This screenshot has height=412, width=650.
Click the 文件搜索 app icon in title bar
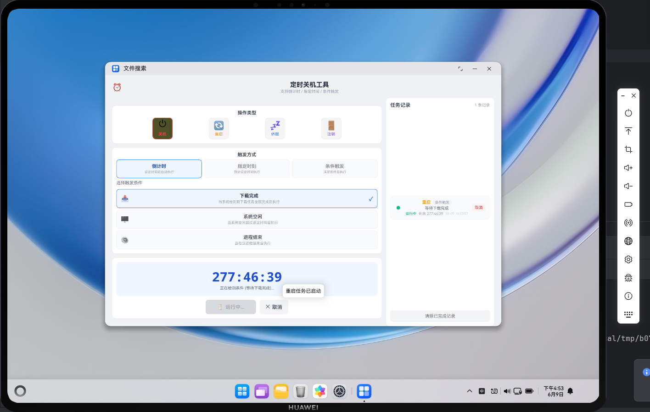116,68
